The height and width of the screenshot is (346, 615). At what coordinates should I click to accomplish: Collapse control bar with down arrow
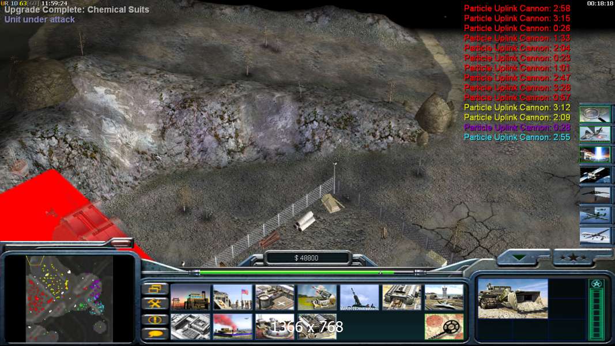(519, 258)
